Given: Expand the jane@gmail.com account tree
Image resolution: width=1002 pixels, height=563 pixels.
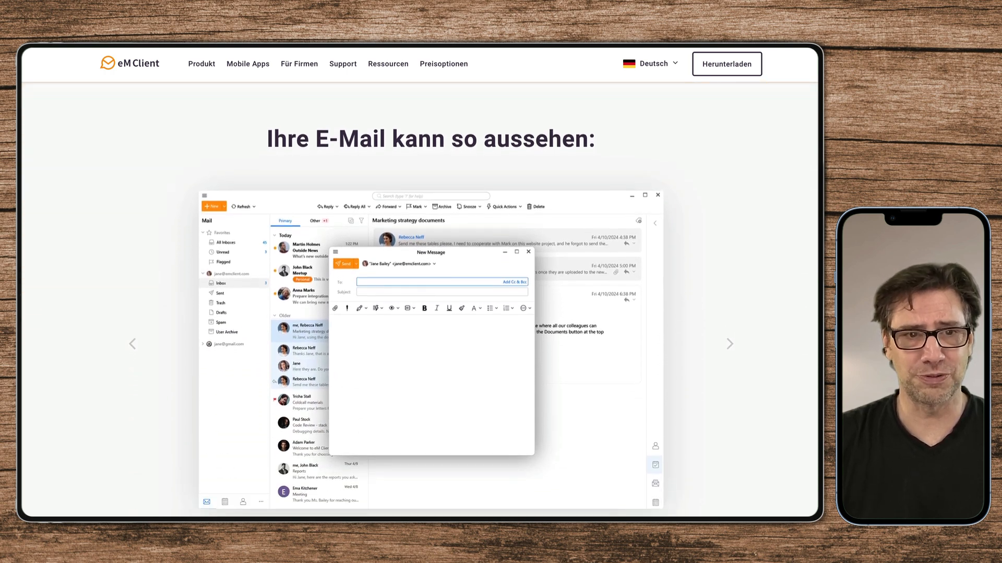Looking at the screenshot, I should [x=203, y=344].
